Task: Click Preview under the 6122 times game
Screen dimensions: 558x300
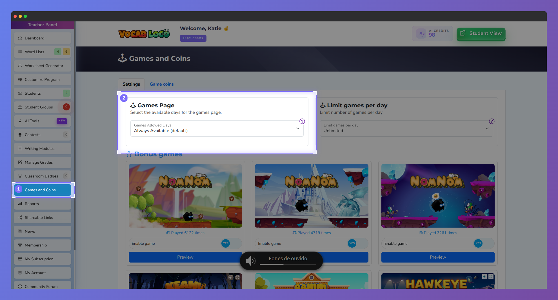Action: tap(185, 257)
